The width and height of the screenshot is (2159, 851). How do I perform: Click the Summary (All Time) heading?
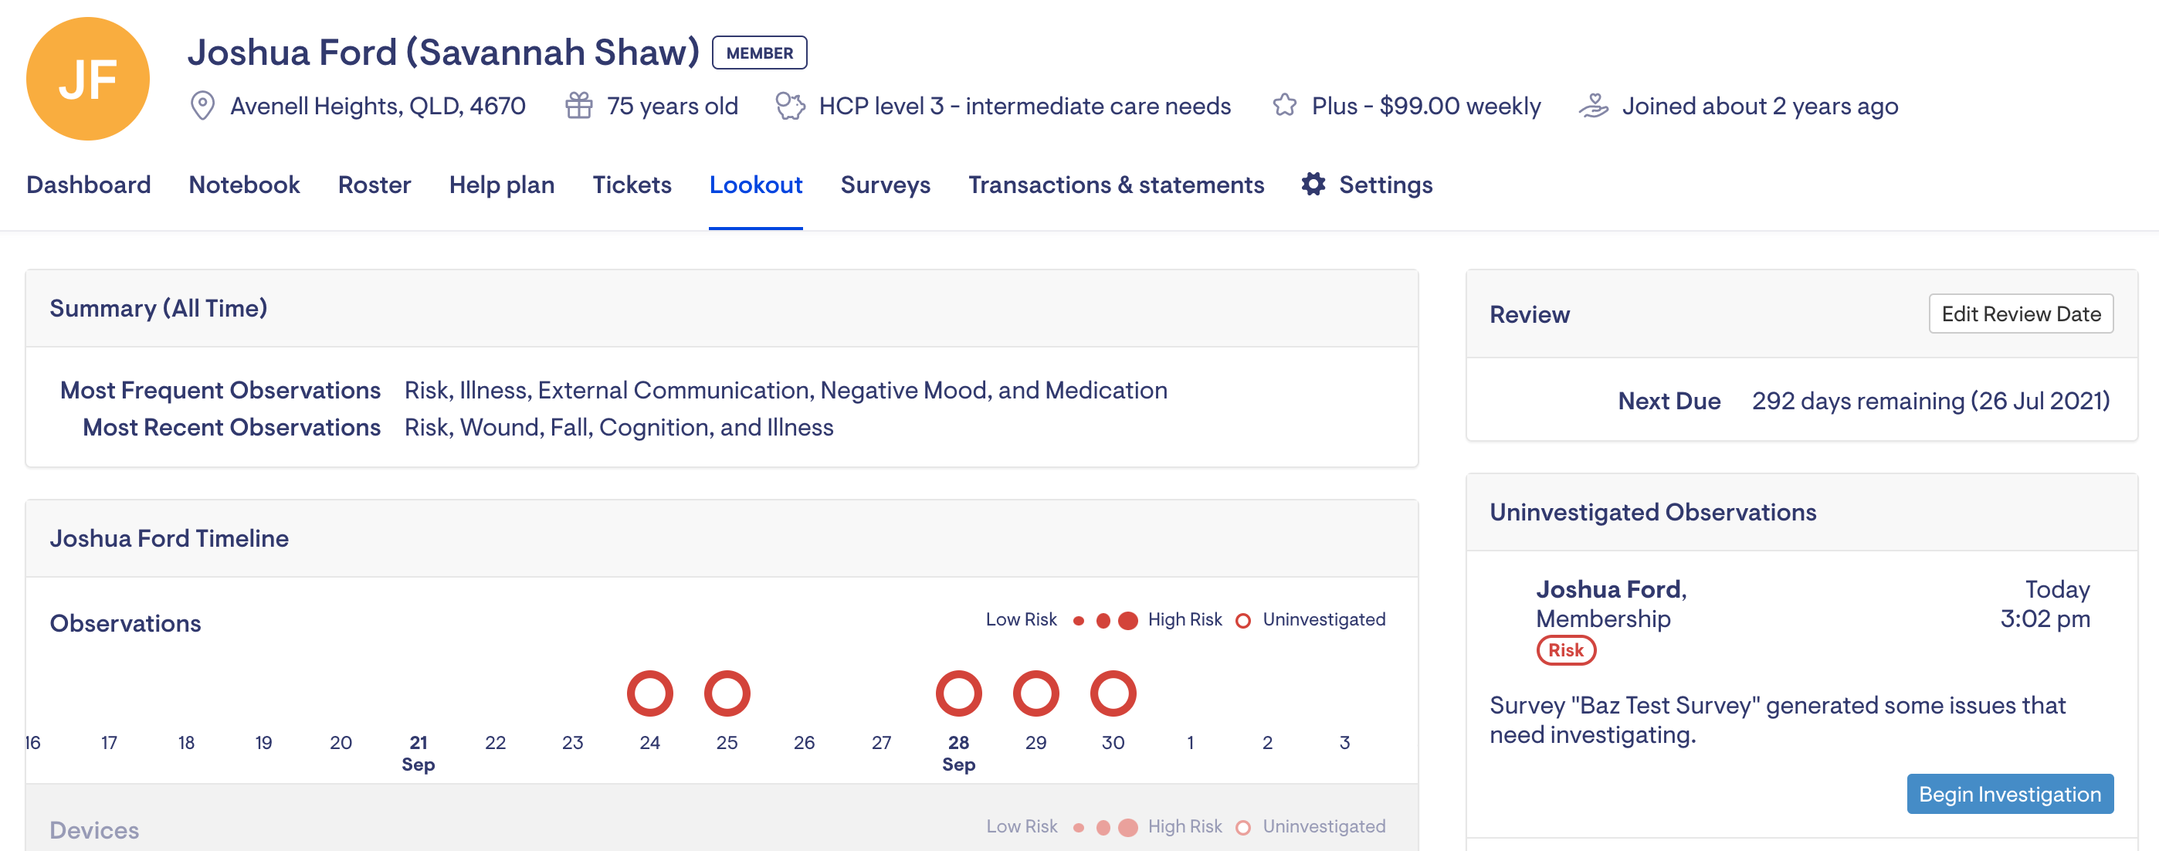tap(158, 309)
